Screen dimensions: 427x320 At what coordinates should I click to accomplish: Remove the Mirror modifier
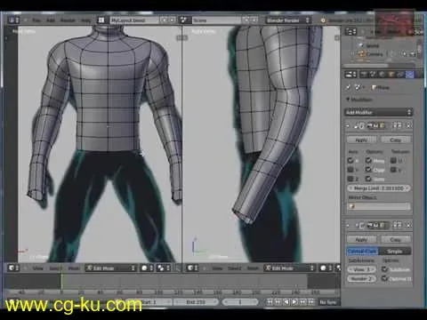pyautogui.click(x=409, y=125)
